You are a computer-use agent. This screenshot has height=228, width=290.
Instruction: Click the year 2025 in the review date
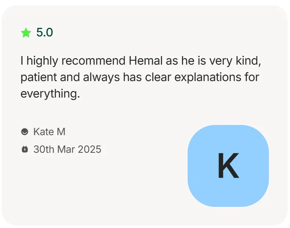tap(90, 149)
